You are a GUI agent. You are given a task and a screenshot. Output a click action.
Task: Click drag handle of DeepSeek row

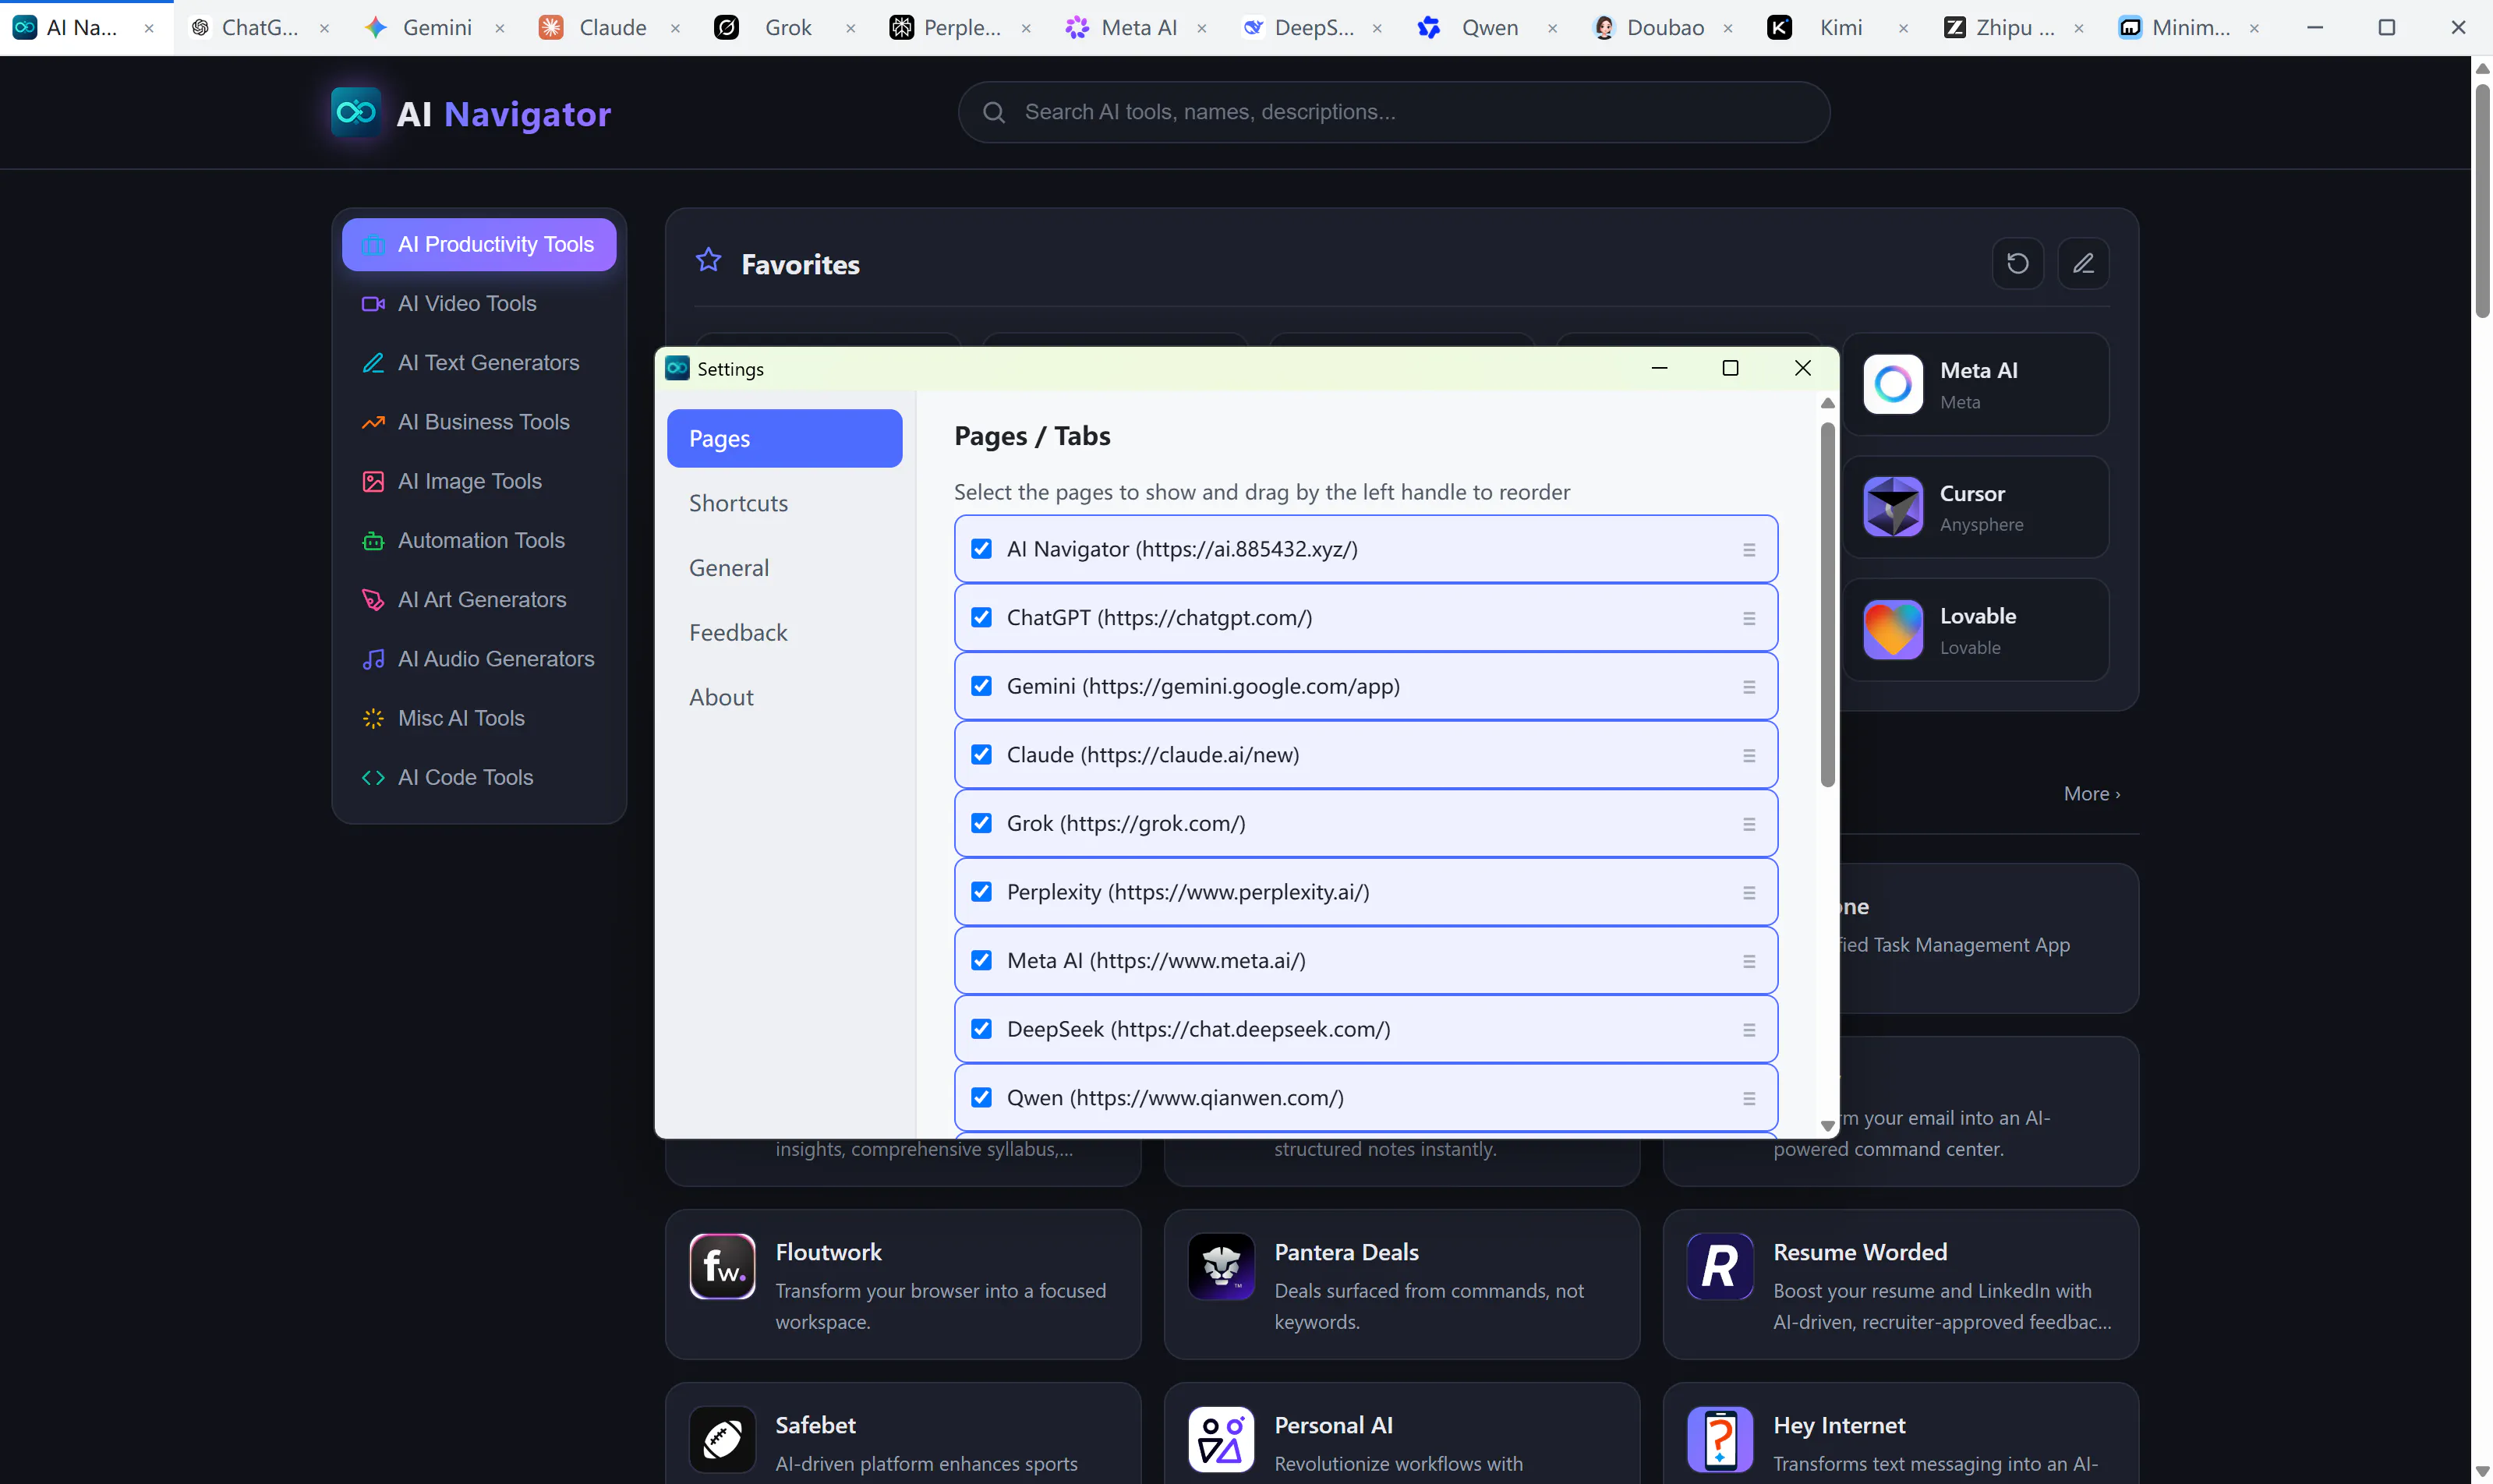[x=1749, y=1030]
